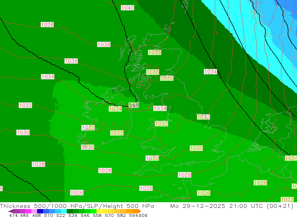Click the 21:00 UTC time text

(x=247, y=206)
